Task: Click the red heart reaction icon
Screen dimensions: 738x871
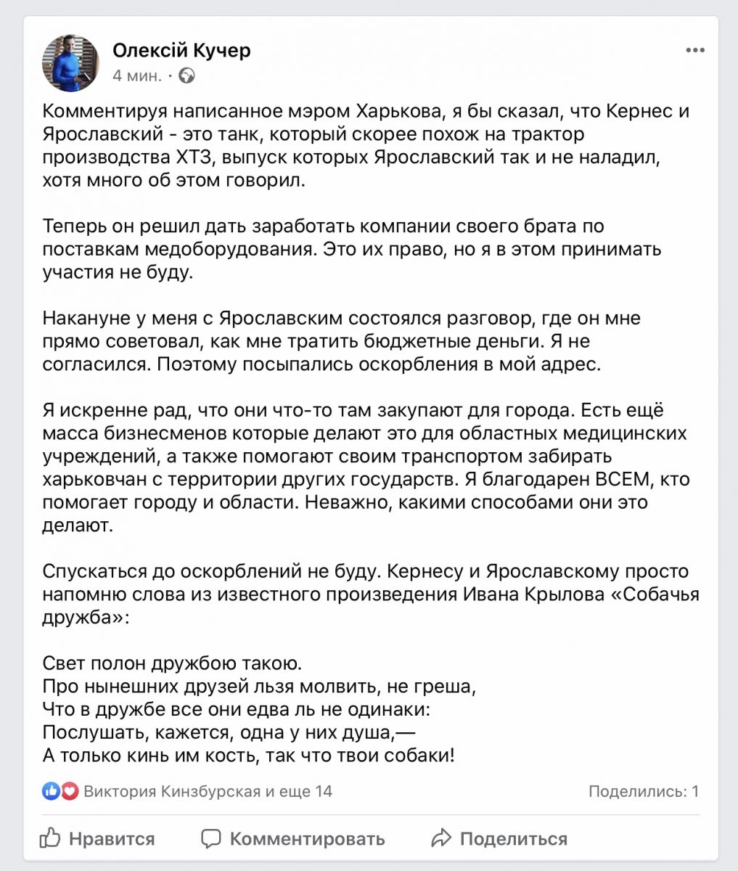Action: pyautogui.click(x=70, y=791)
